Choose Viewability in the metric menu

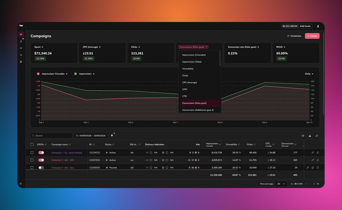200,69
